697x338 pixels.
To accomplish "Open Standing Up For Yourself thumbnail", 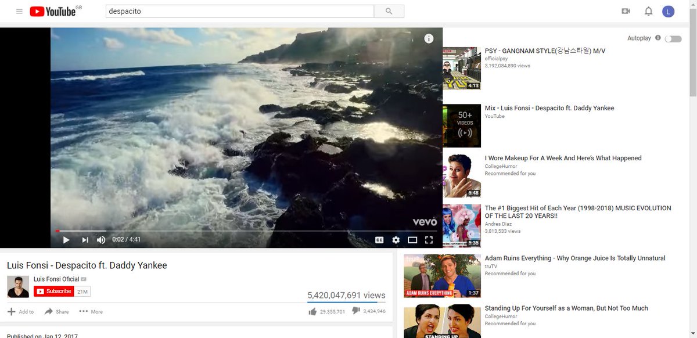I will pyautogui.click(x=442, y=321).
